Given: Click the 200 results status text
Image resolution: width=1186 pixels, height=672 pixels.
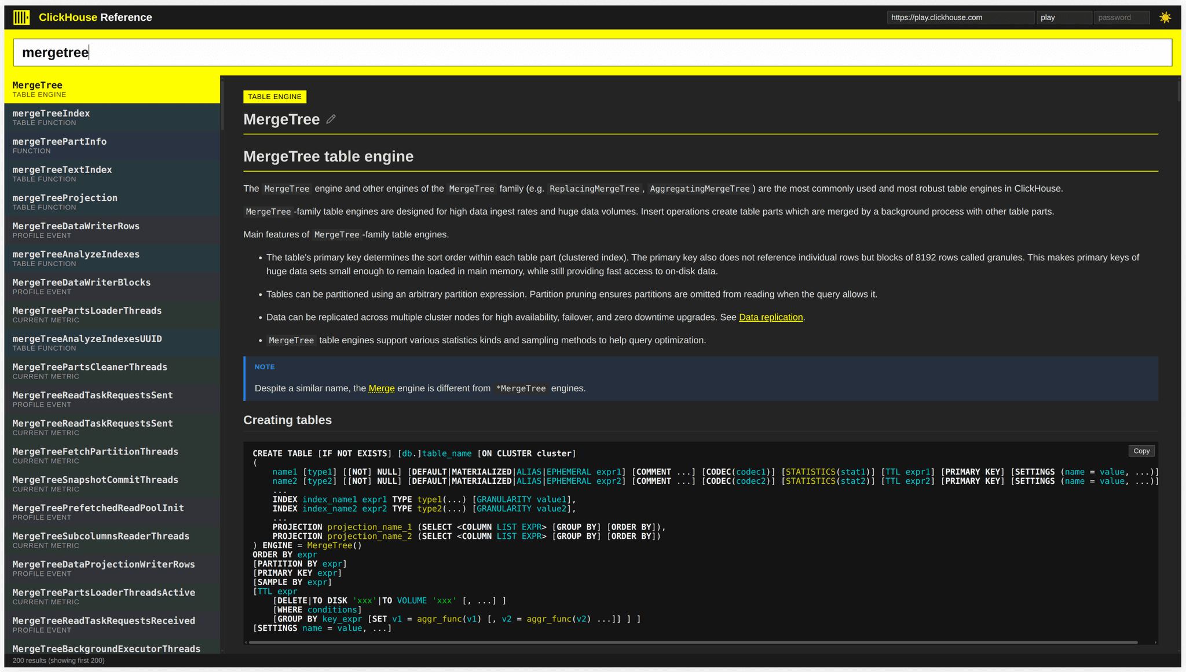Looking at the screenshot, I should point(58,660).
